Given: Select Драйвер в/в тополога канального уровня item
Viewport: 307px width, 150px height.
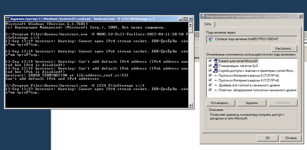Looking at the screenshot, I should [249, 85].
